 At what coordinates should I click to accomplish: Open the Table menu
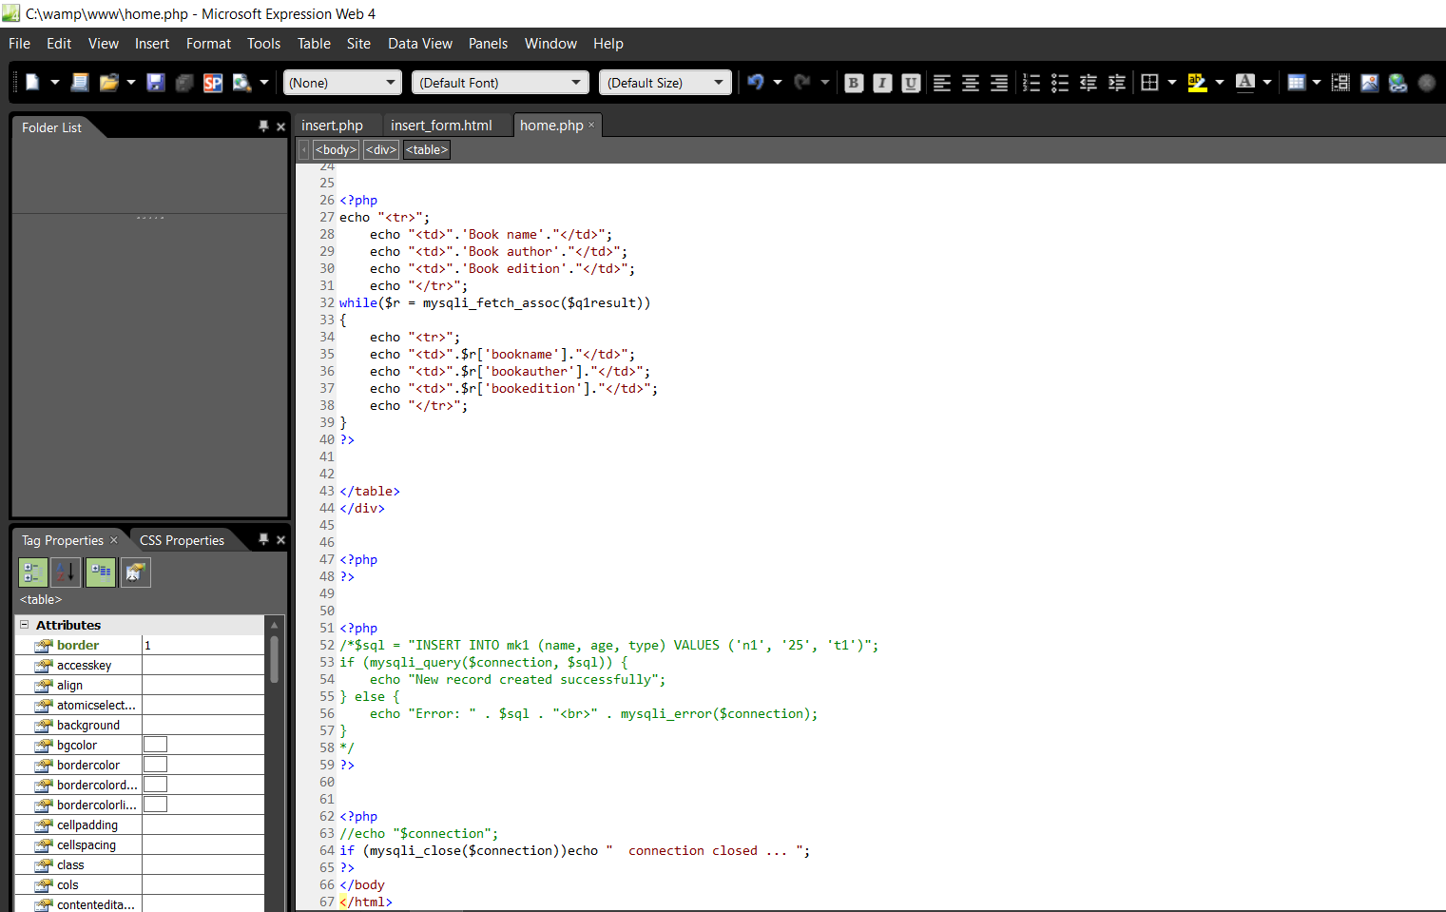(x=314, y=44)
